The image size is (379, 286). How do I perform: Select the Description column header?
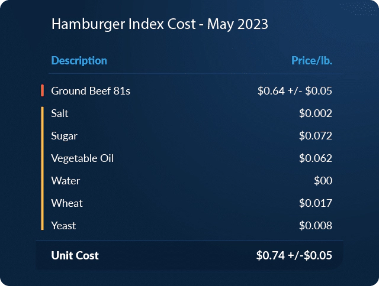tap(79, 60)
